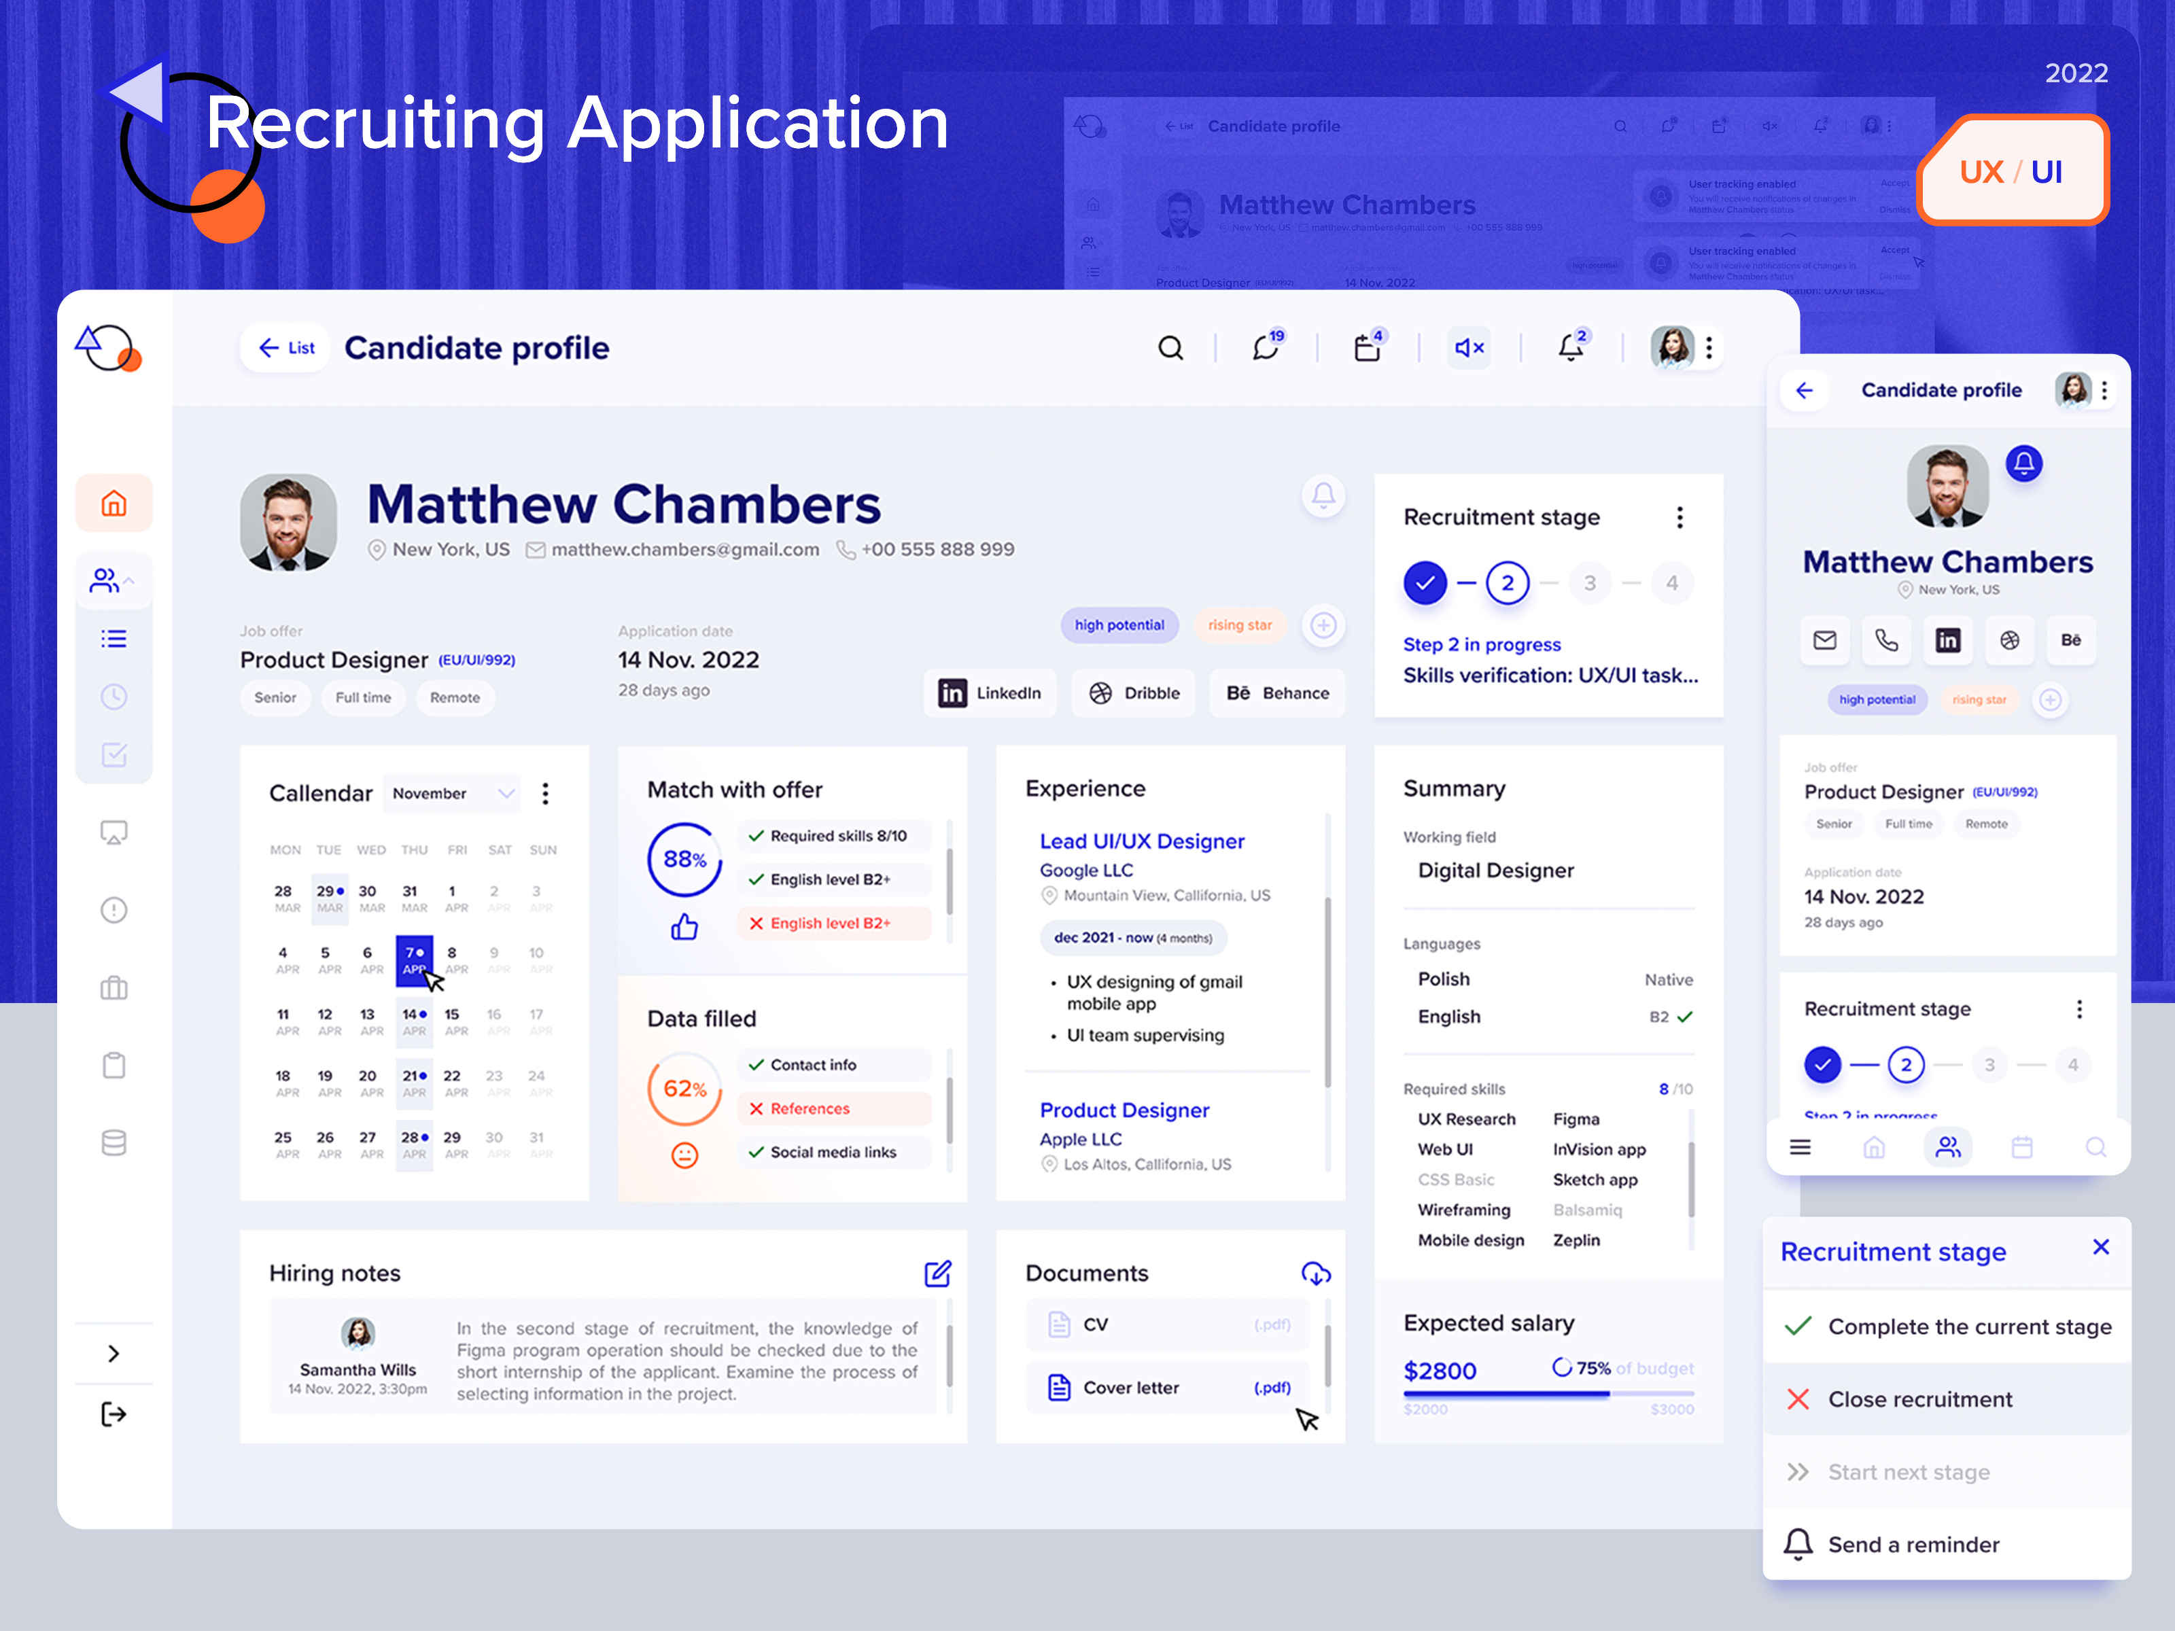2175x1631 pixels.
Task: Click mobile email icon button
Action: [1825, 641]
